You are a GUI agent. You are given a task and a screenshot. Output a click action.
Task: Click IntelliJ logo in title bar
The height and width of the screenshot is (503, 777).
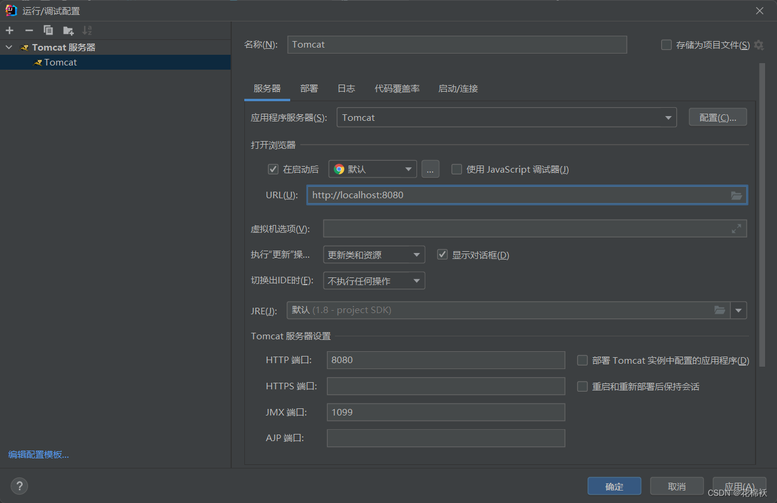pos(11,11)
